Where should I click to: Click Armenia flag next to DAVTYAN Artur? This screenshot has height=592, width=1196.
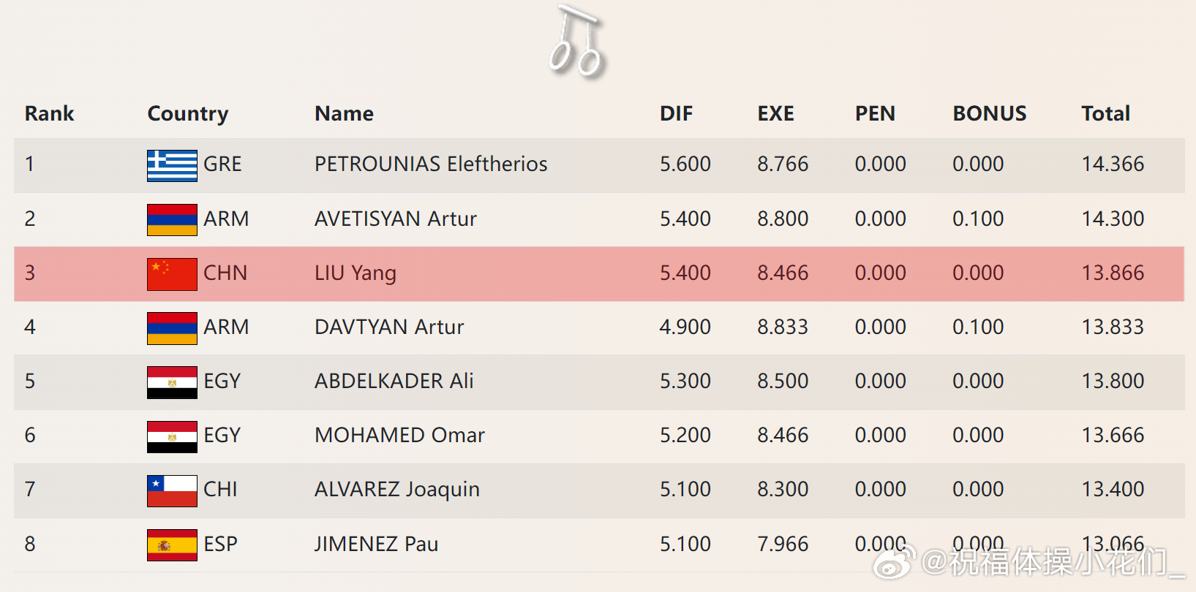172,328
